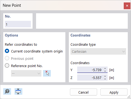Select the Previous point radio button
This screenshot has width=131, height=99.
click(7, 58)
